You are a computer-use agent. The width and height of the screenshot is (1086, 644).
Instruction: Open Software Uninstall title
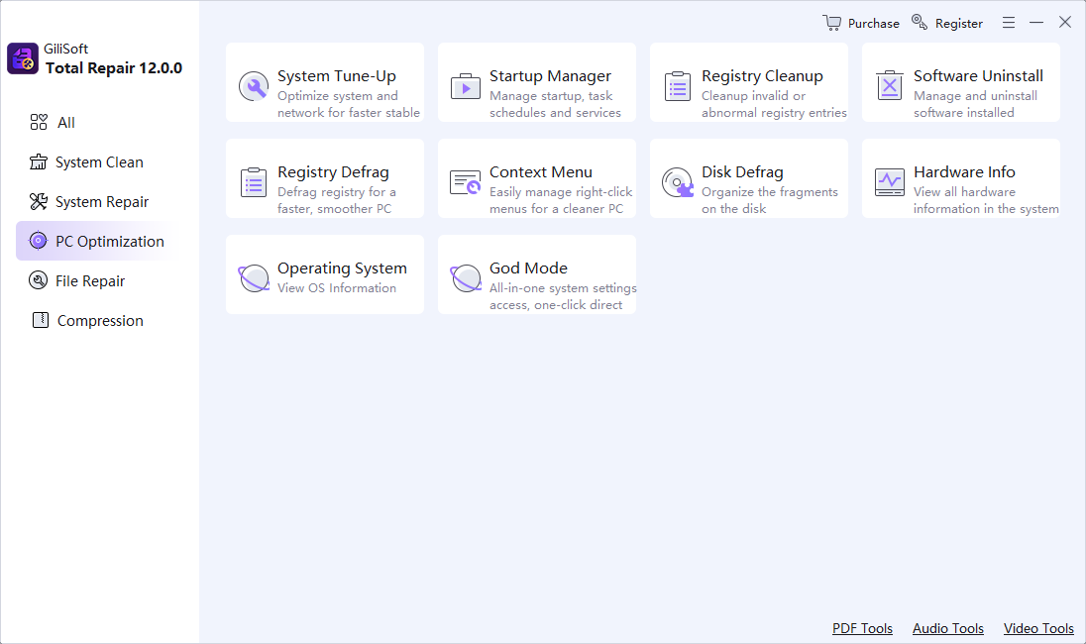978,76
